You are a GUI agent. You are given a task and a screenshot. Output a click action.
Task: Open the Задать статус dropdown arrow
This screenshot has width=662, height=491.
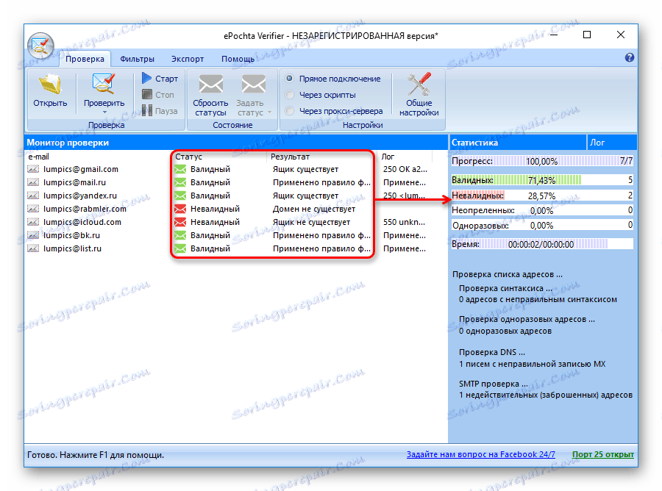click(268, 112)
